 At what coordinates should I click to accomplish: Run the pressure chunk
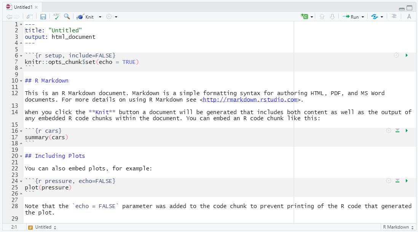pos(407,181)
